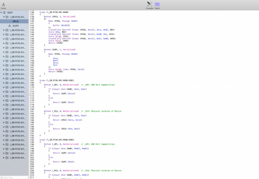
Task: Click the Return (GUPC (Zero)) line at 173
Action: point(64,94)
